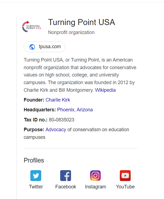Click the Twitter text label

(36, 187)
